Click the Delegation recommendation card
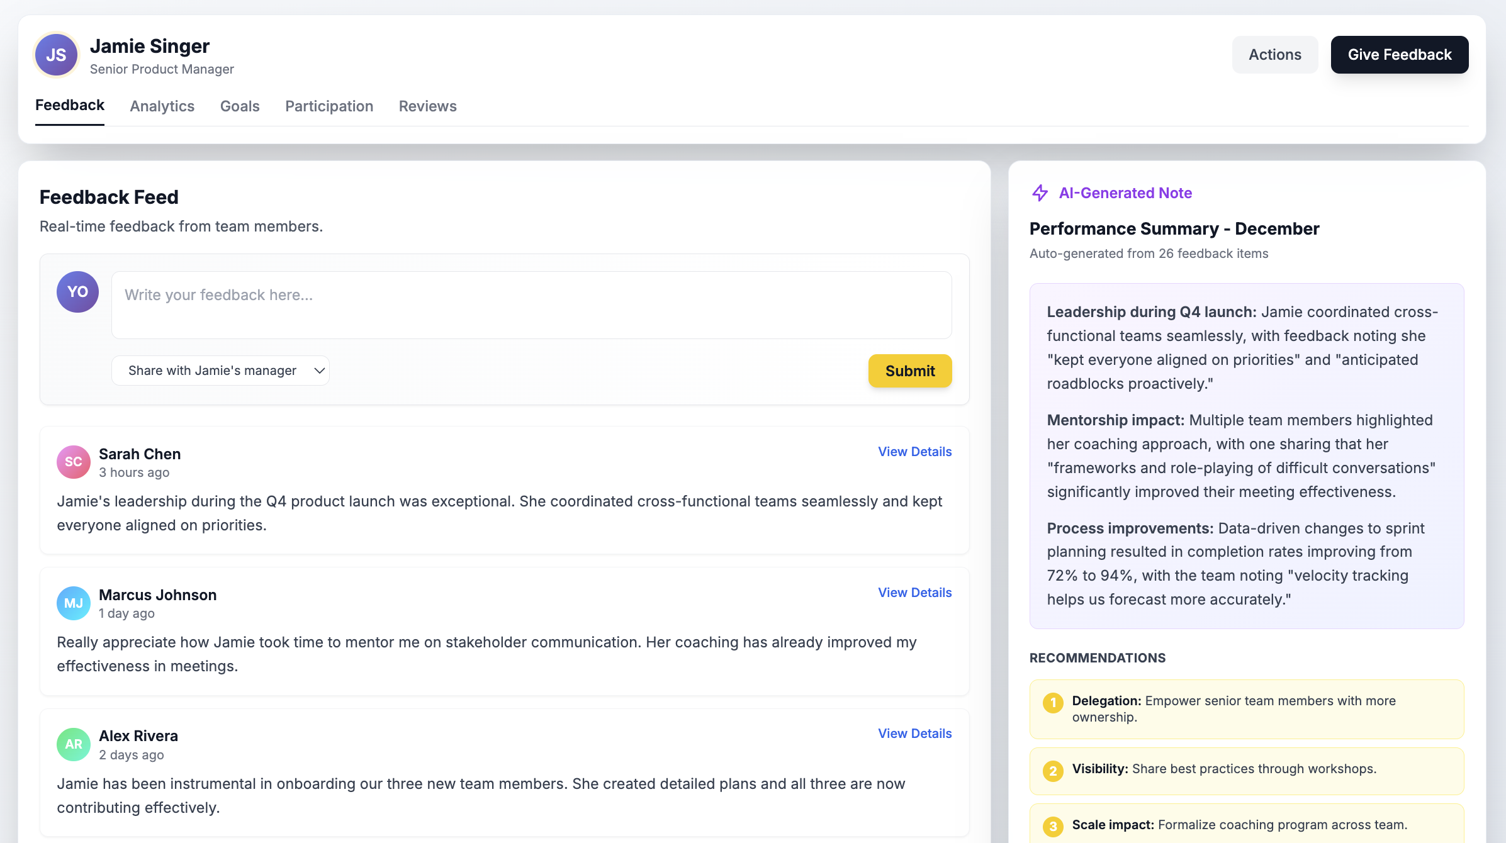This screenshot has width=1506, height=843. pyautogui.click(x=1246, y=709)
